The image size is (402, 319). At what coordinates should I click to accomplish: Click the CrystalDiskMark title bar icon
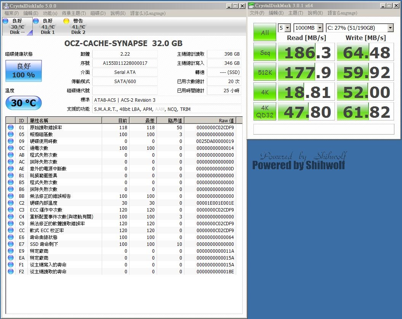(x=251, y=5)
